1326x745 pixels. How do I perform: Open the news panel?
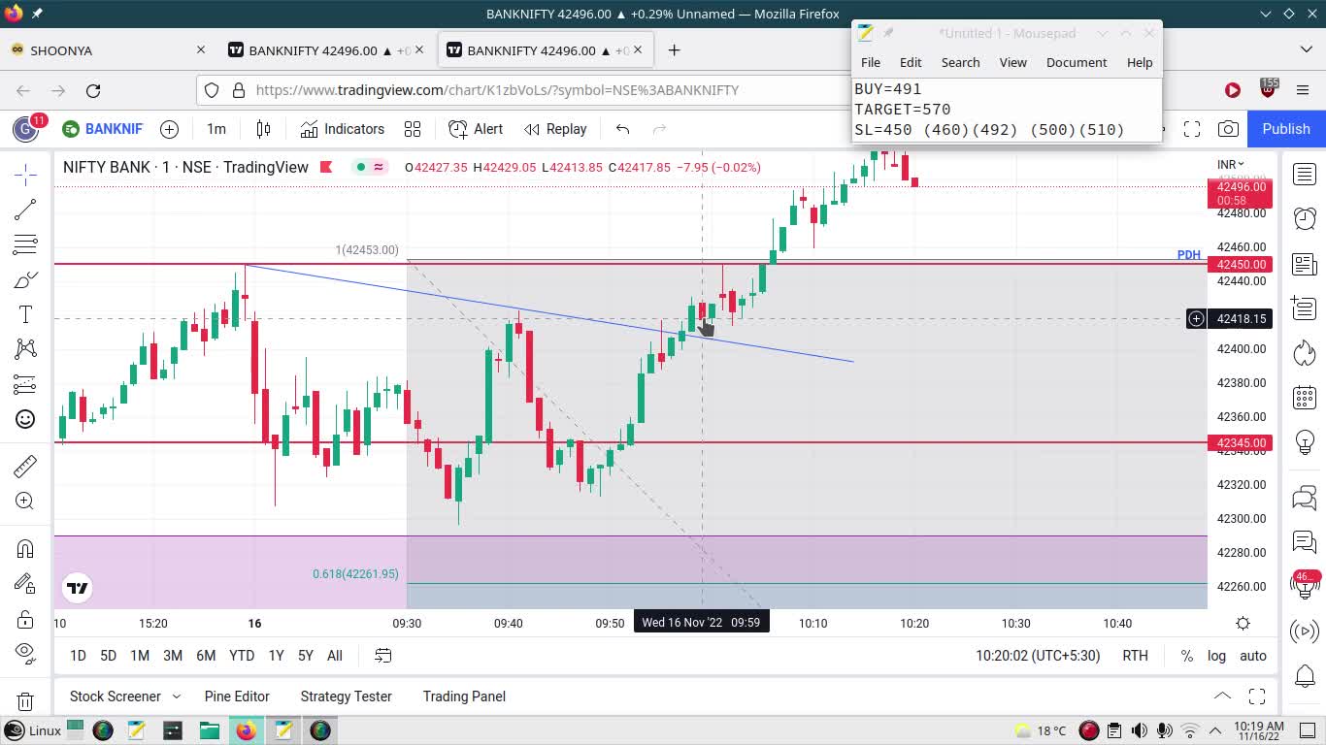pyautogui.click(x=1305, y=264)
